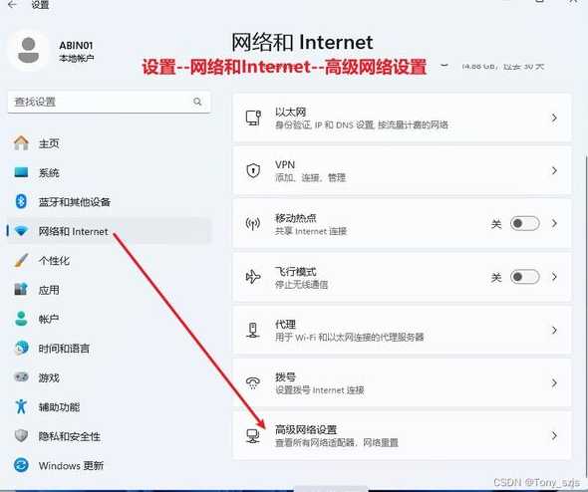This screenshot has width=588, height=492.
Task: Open the 代理 settings title
Action: click(285, 324)
